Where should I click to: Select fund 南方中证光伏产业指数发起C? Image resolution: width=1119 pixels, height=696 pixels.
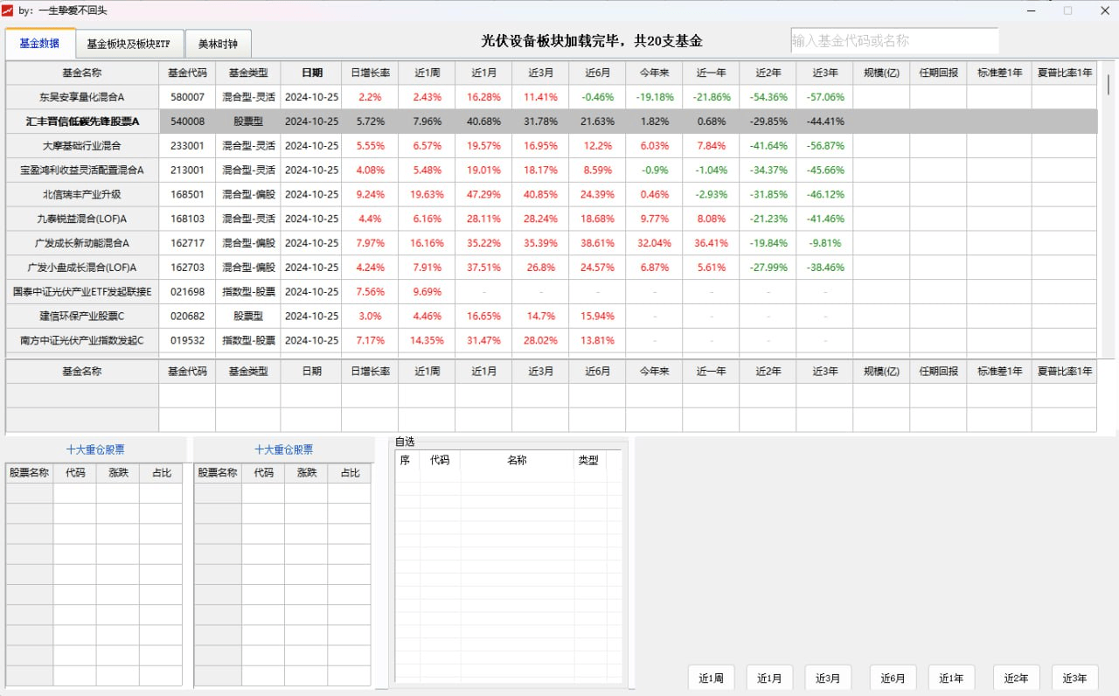pyautogui.click(x=82, y=340)
